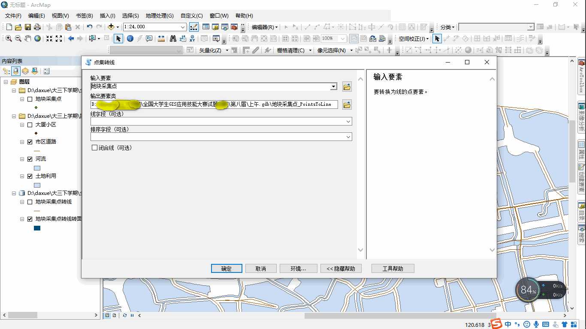Open the 自定义(C) menu

[191, 16]
